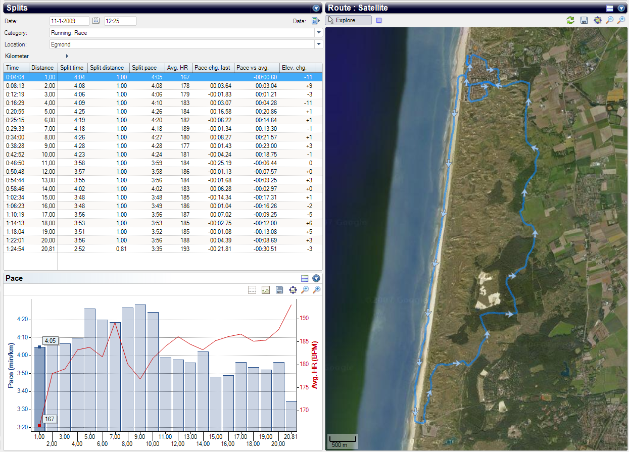The image size is (629, 452).
Task: Click the Data calculator icon
Action: pos(315,21)
